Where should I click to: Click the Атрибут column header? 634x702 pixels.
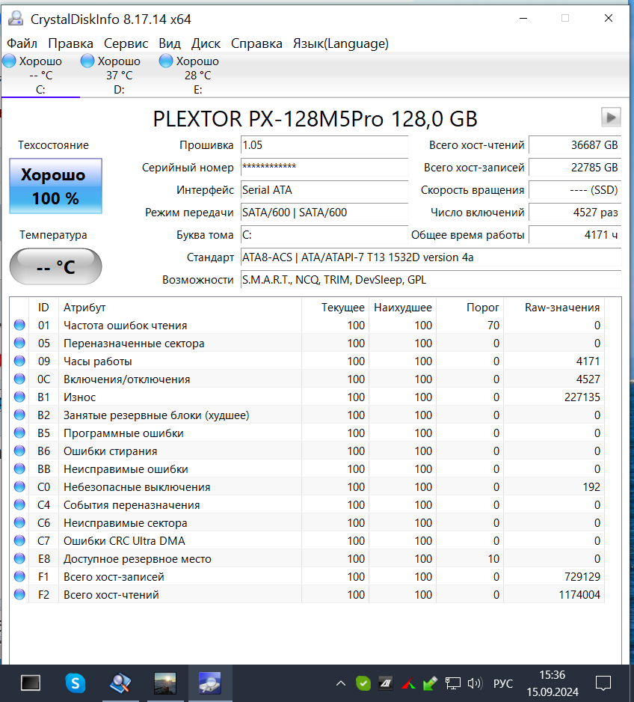[179, 307]
